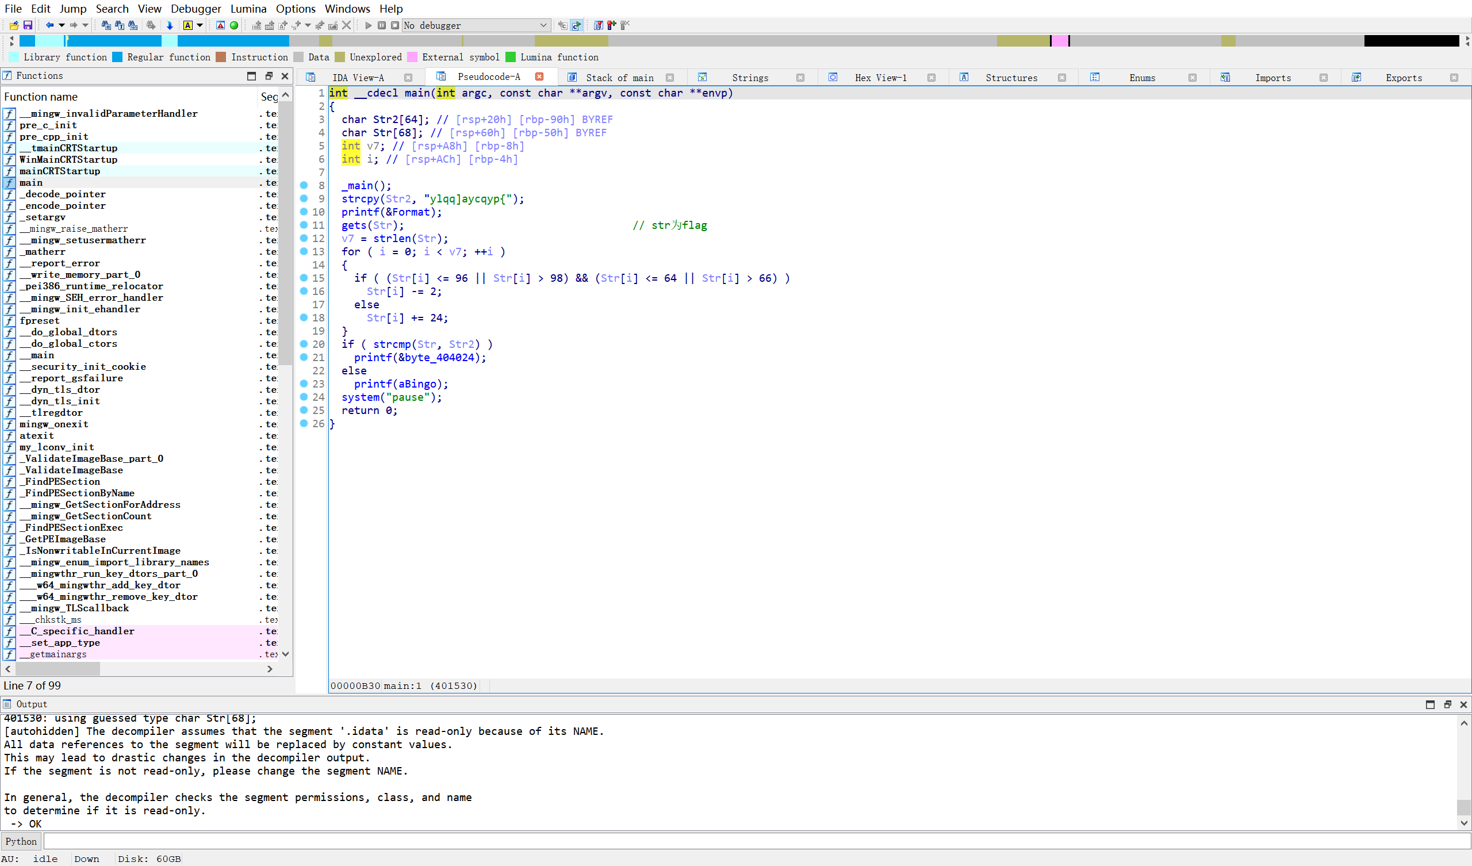
Task: Click the magenta external symbol band in navigation bar
Action: (x=1060, y=40)
